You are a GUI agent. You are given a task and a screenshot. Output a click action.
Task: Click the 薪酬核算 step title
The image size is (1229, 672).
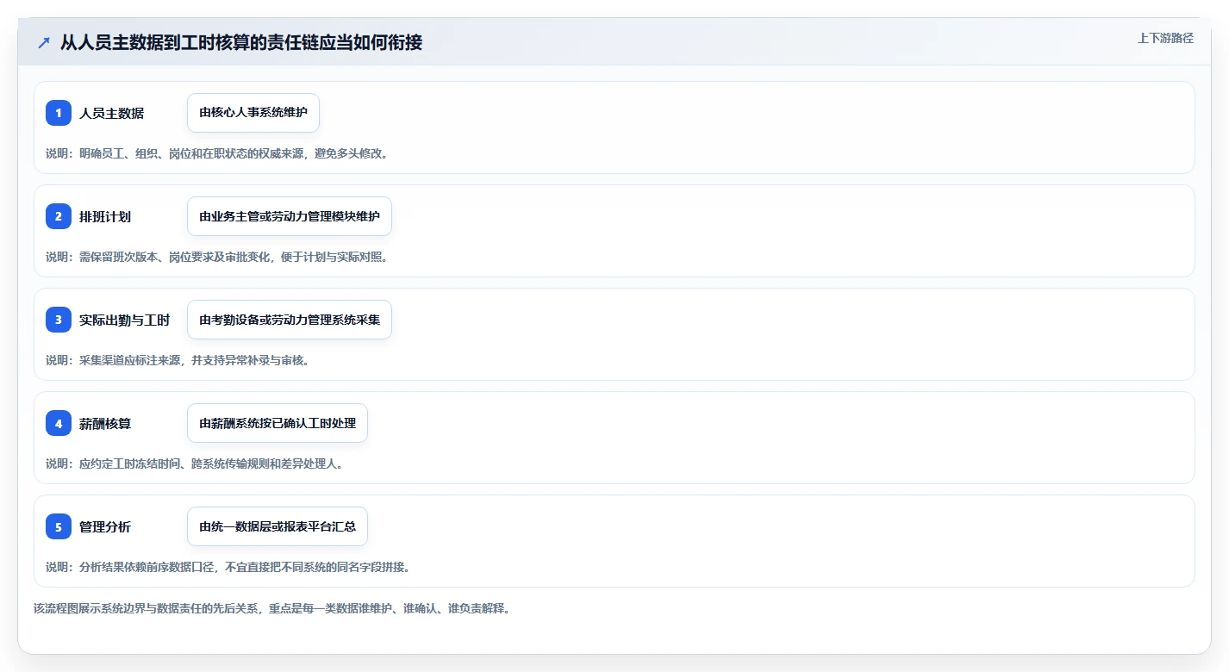tap(105, 423)
